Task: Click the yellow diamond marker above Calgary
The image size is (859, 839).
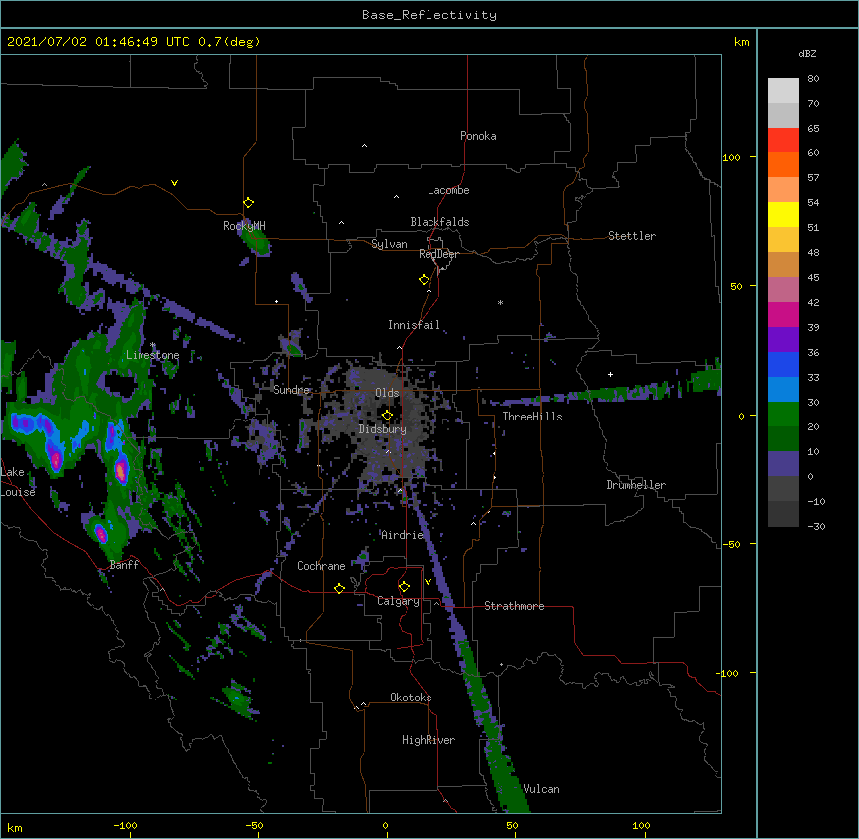Action: pos(404,587)
